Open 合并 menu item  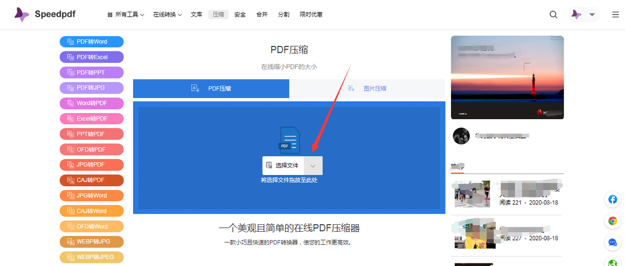pyautogui.click(x=262, y=15)
